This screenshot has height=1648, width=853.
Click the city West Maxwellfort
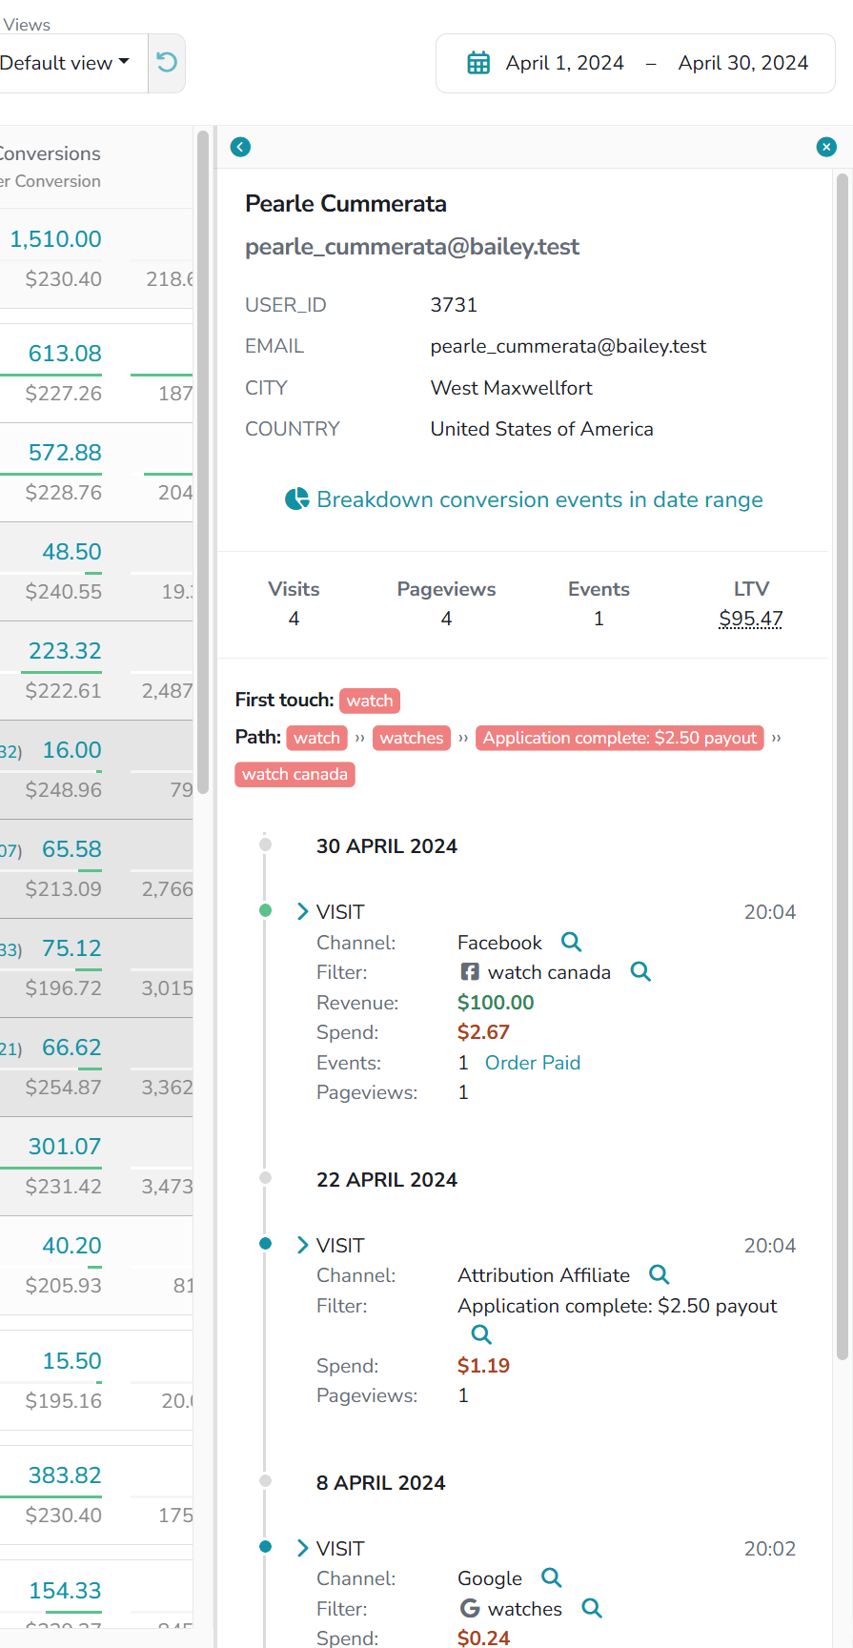(x=512, y=388)
